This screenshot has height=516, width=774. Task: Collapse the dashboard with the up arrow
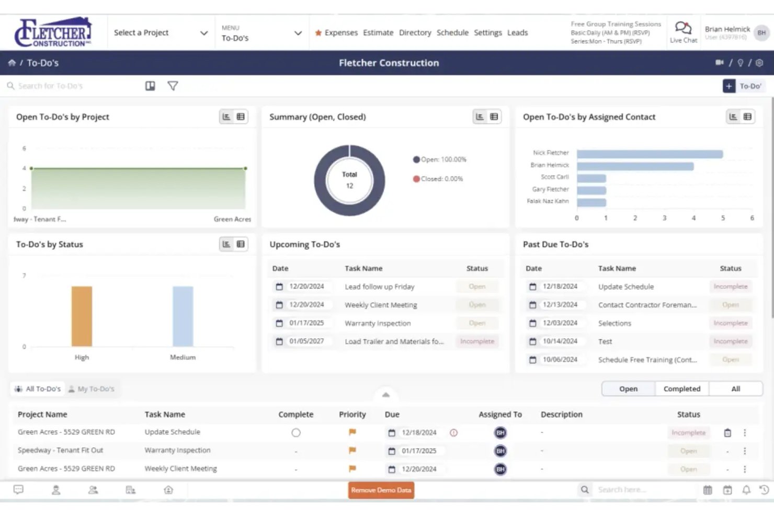385,395
